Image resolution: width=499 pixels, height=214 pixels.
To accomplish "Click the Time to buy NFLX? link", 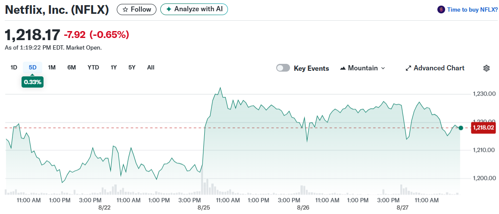I will pyautogui.click(x=472, y=9).
